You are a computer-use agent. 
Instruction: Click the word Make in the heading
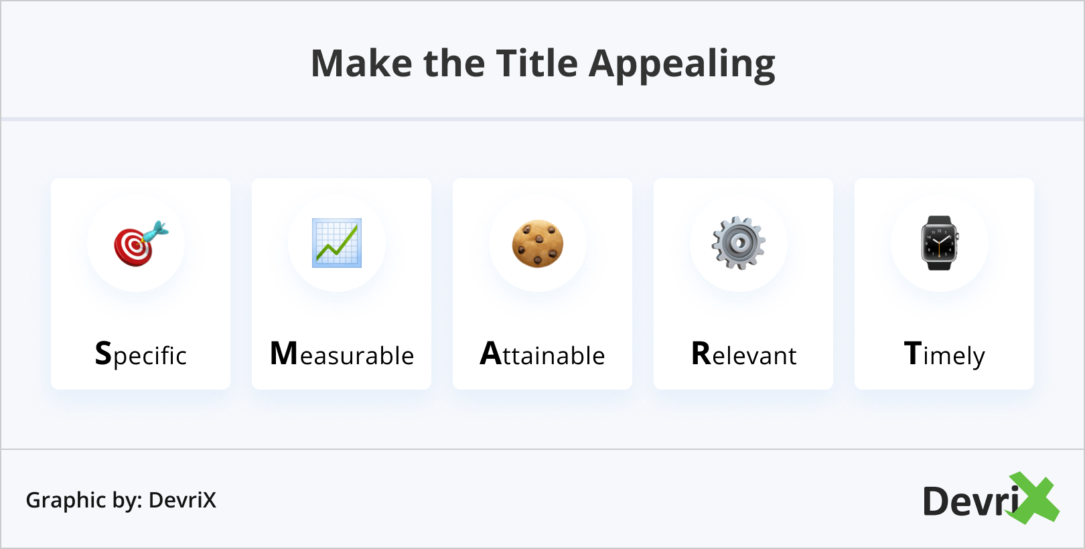click(x=362, y=64)
